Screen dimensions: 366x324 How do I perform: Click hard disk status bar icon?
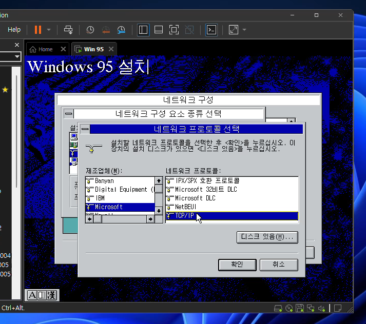pyautogui.click(x=278, y=309)
